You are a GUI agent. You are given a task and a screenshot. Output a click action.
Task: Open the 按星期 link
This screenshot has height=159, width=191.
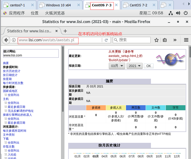click(x=7, y=79)
